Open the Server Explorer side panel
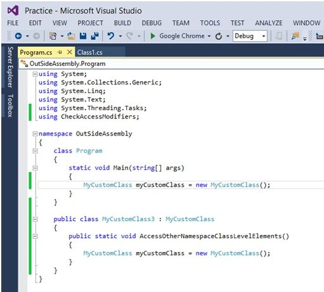This screenshot has height=292, width=324. [x=10, y=67]
